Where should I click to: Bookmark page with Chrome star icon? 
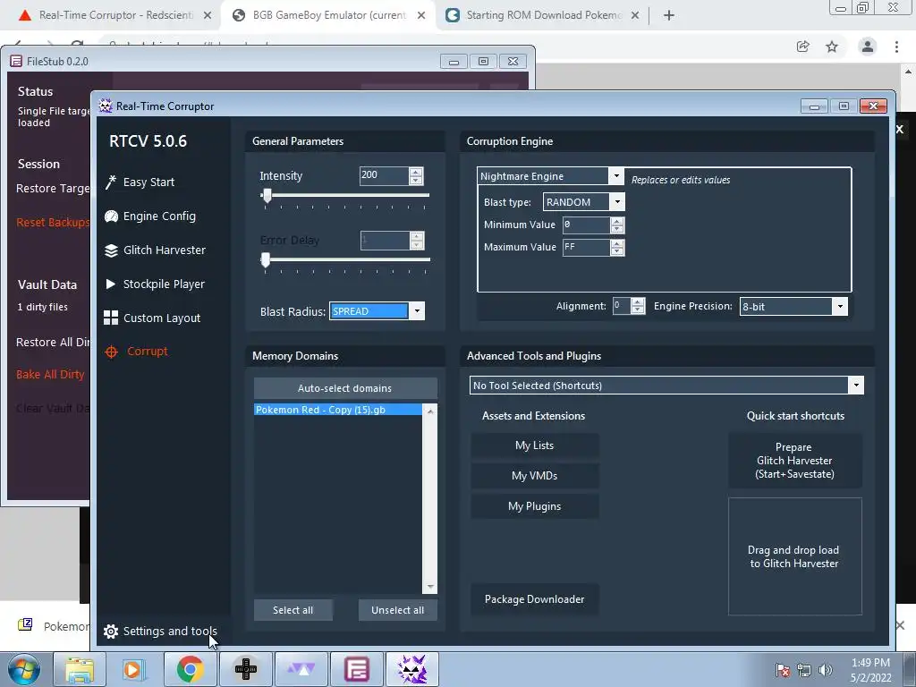832,47
